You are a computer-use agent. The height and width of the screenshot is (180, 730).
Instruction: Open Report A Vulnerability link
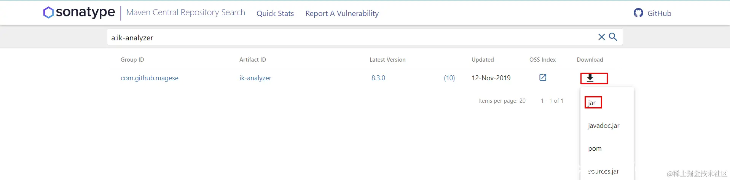tap(342, 13)
